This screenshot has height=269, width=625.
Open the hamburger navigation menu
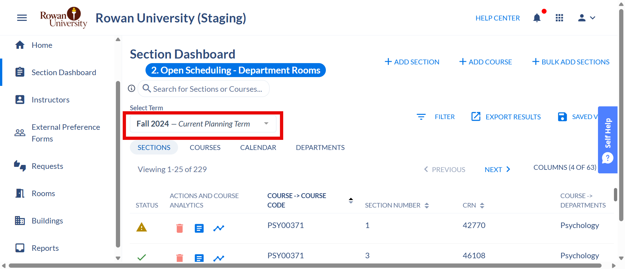tap(22, 18)
